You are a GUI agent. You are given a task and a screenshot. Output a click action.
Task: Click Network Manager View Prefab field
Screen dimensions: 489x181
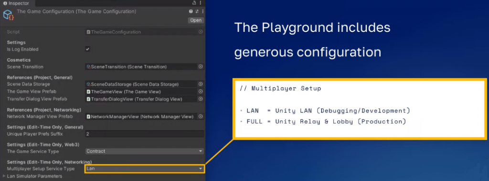141,116
